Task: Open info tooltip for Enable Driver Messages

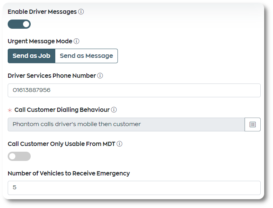Action: click(81, 12)
